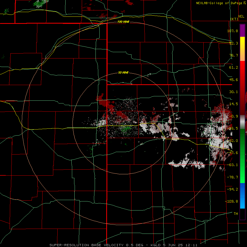Click the -16.5 legend value
Image resolution: width=247 pixels, height=247 pixels.
(232, 128)
